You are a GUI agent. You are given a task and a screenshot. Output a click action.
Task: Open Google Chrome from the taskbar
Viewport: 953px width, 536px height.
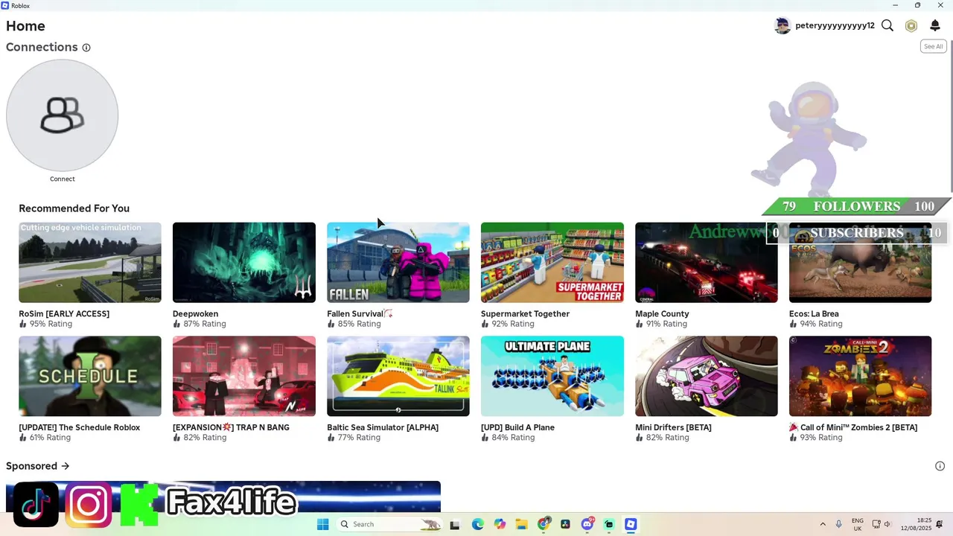(544, 524)
